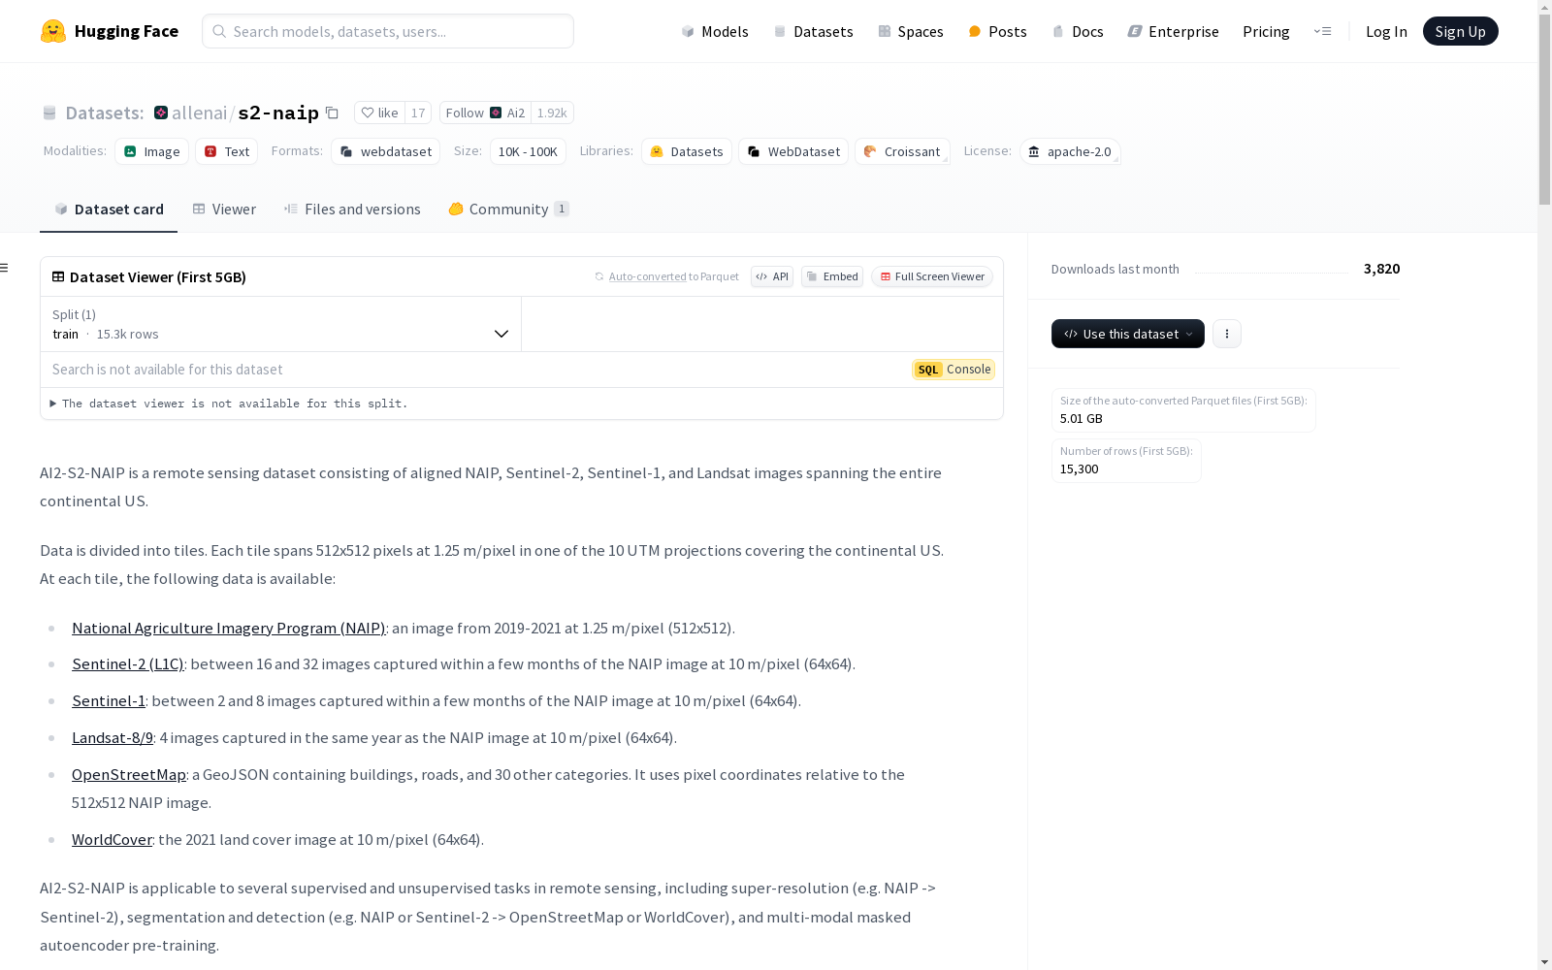Follow Ai2 organization
Screen dimensions: 1552x970
(x=485, y=113)
